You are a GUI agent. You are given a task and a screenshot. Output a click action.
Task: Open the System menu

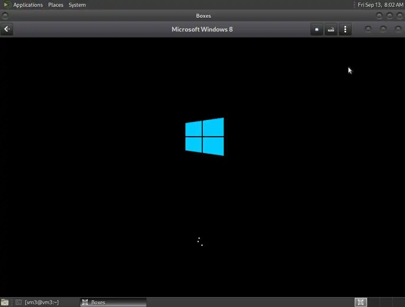coord(77,5)
